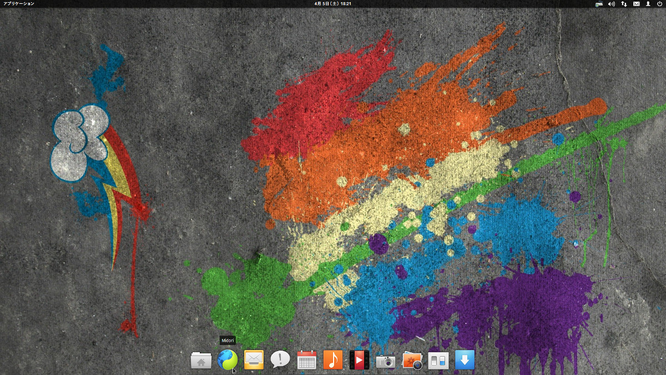
Task: Open the keyboard input method indicator
Action: click(599, 3)
